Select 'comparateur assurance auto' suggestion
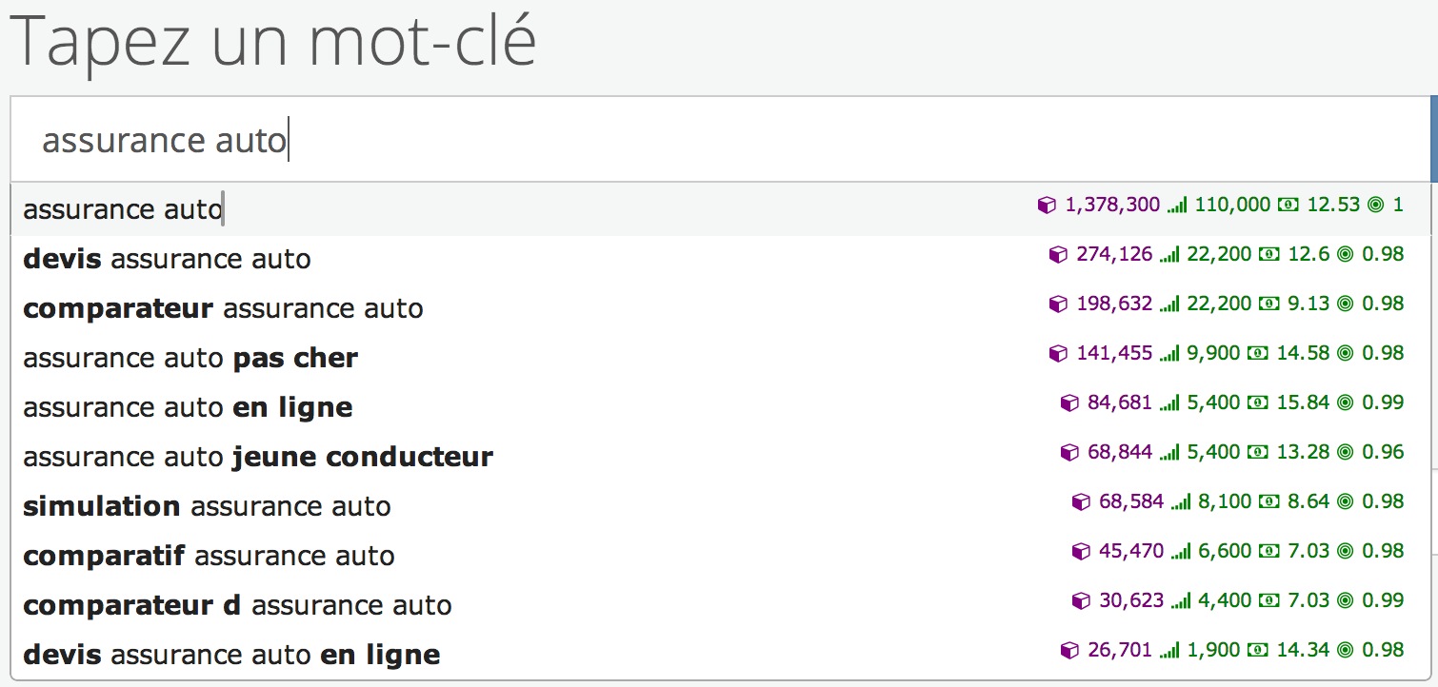1438x687 pixels. (223, 308)
